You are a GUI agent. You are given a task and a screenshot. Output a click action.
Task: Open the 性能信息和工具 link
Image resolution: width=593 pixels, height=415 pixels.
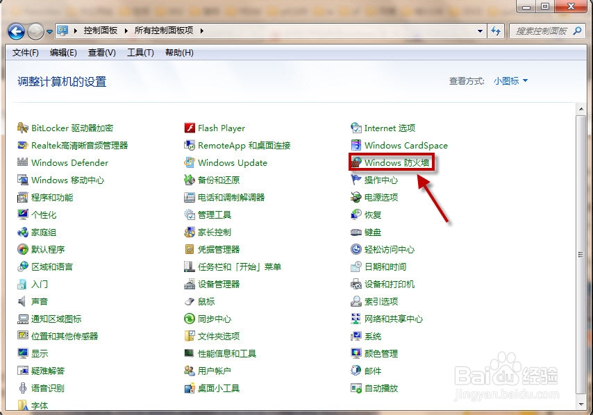point(227,353)
